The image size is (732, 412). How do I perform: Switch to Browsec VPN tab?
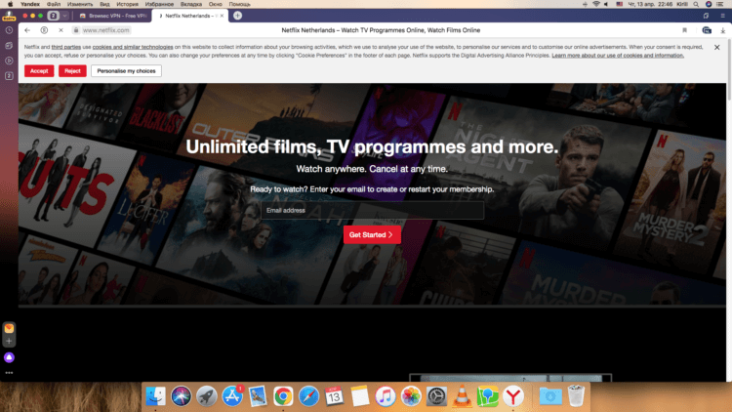[x=112, y=16]
